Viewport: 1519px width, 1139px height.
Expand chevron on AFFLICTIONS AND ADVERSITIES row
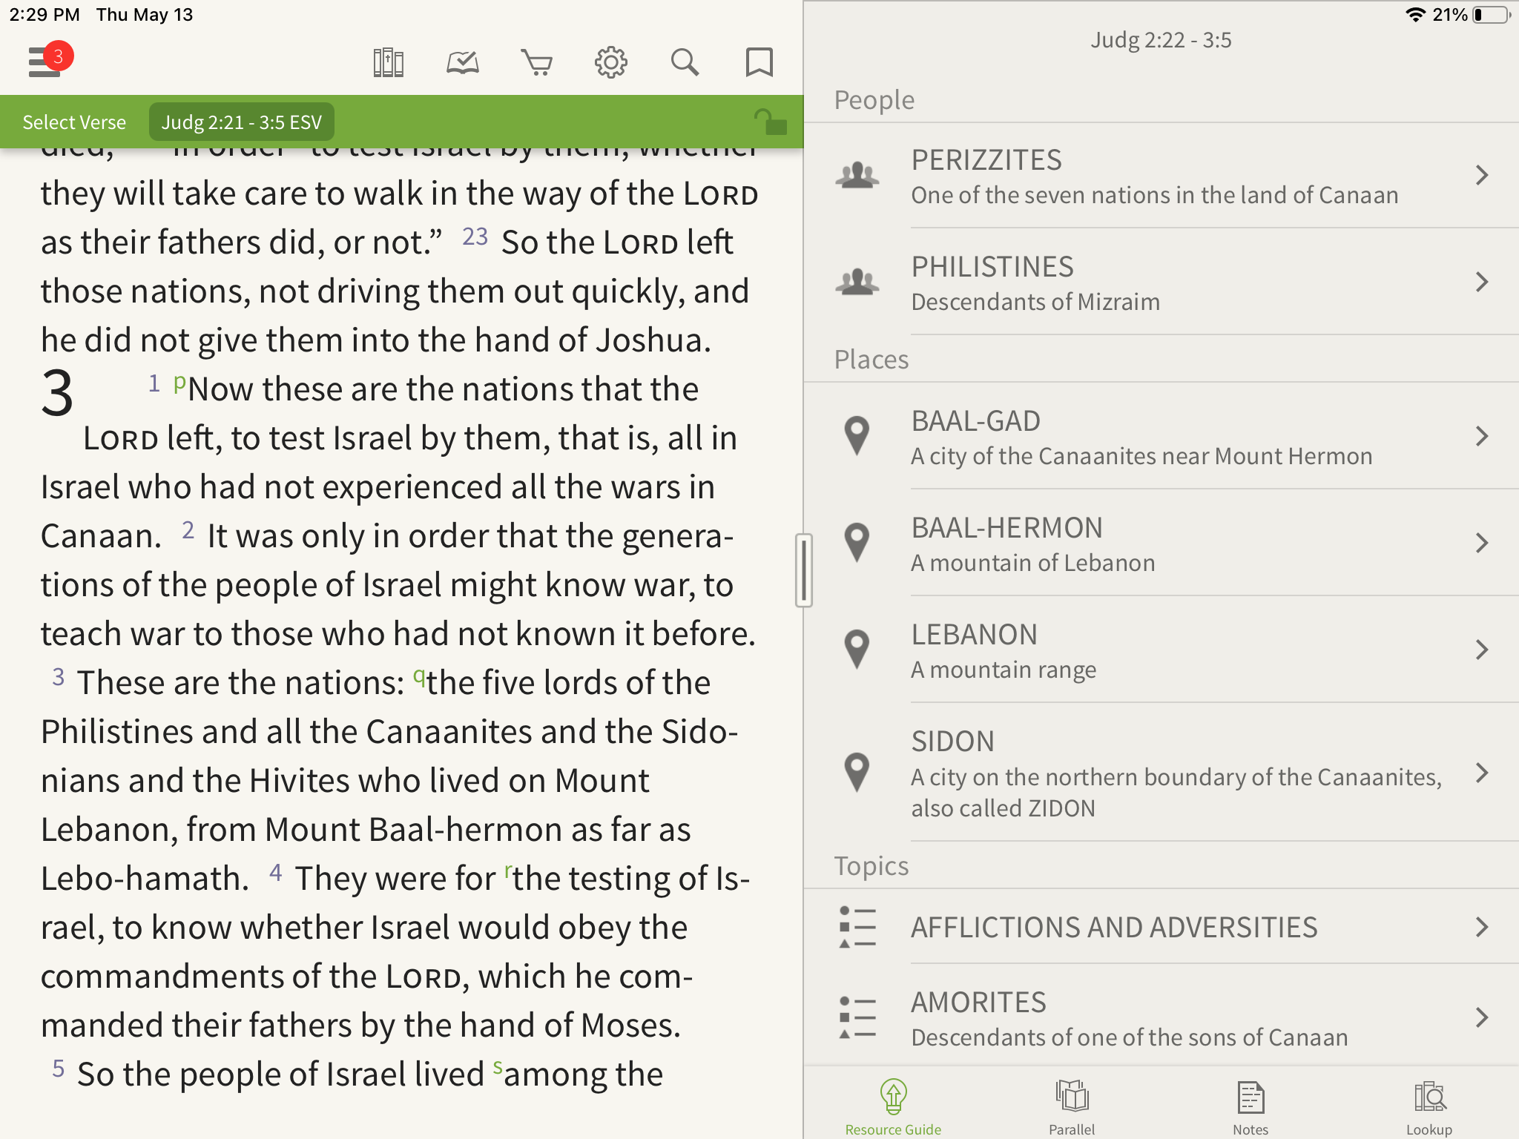1482,927
